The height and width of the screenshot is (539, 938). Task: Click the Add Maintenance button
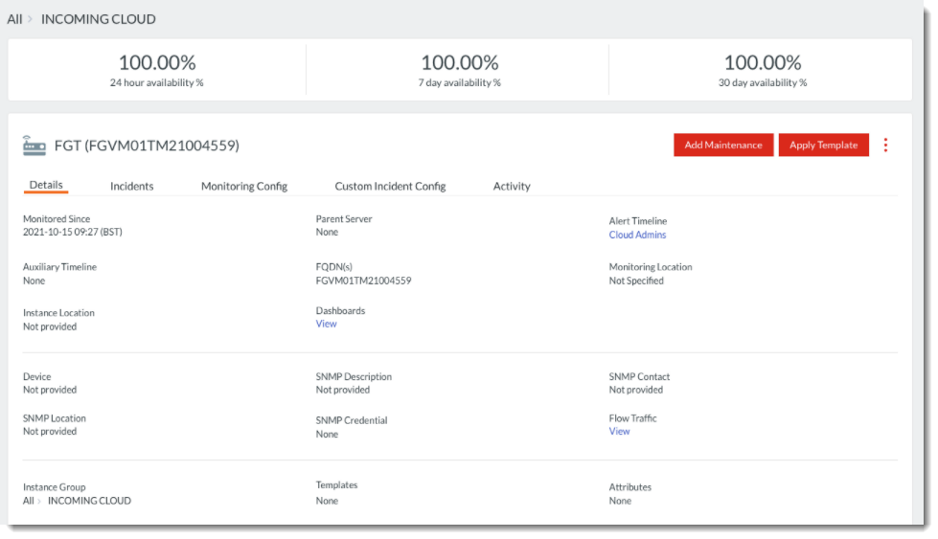click(722, 146)
